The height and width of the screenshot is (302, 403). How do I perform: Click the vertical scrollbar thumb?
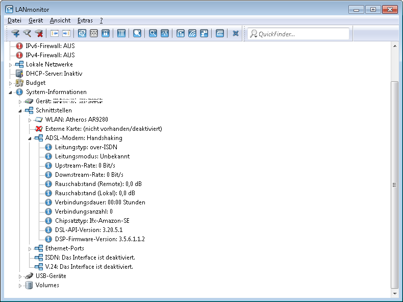pyautogui.click(x=394, y=184)
